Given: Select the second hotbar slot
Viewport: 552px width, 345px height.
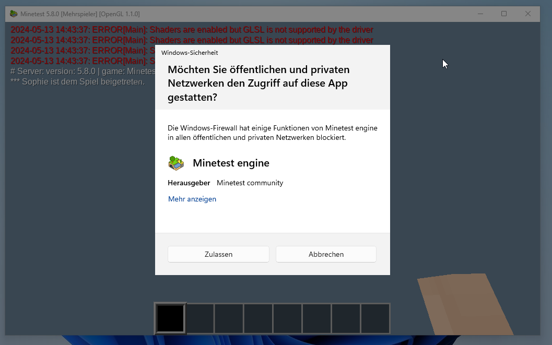Looking at the screenshot, I should coord(200,318).
